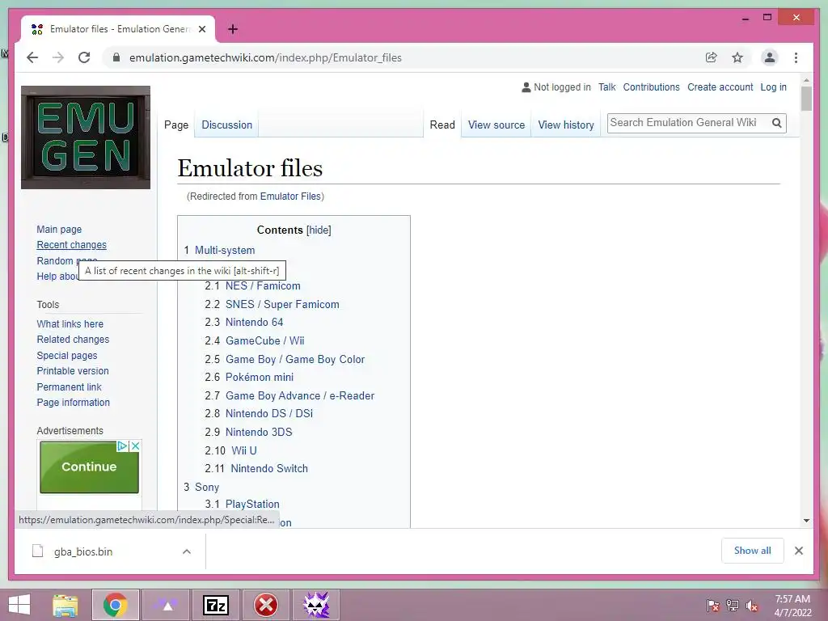
Task: Hide the Contents table
Action: pos(319,230)
